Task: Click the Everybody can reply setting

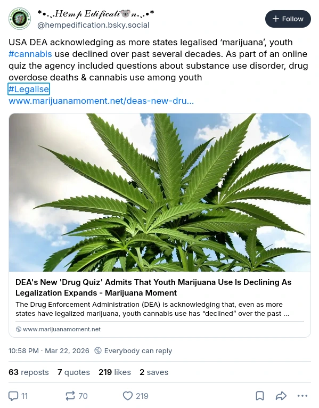Action: pyautogui.click(x=133, y=351)
